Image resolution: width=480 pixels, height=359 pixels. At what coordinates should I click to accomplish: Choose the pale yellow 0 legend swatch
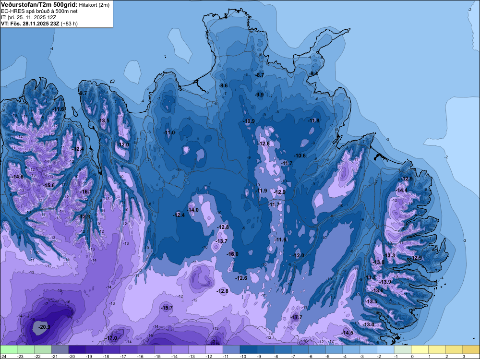tap(420, 349)
